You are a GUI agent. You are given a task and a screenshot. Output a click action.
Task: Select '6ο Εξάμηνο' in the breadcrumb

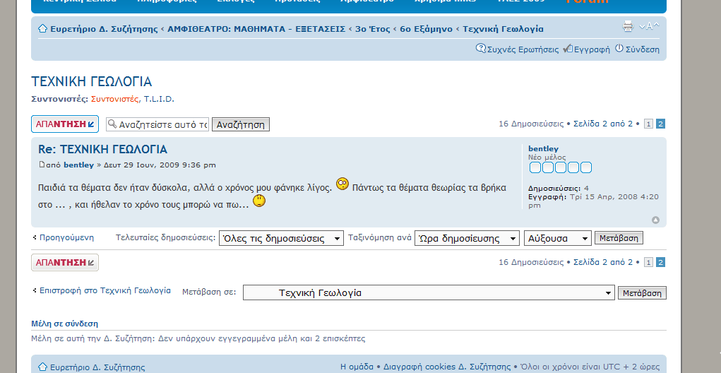pos(427,29)
